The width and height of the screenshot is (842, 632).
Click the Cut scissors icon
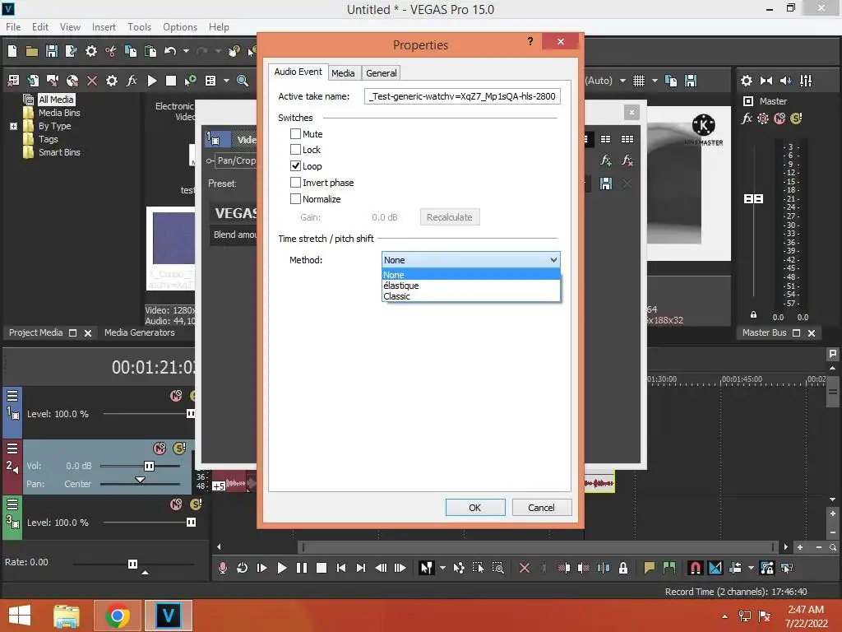click(111, 51)
